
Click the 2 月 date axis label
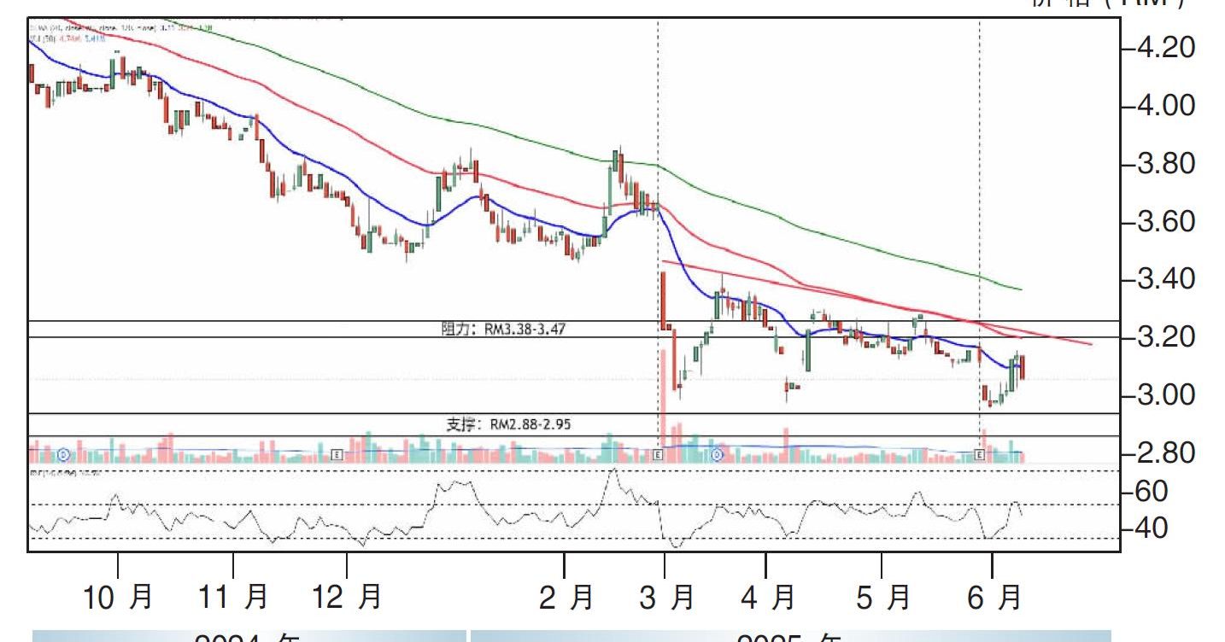point(566,597)
